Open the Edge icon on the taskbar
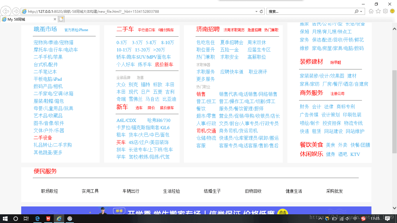 (x=37, y=219)
